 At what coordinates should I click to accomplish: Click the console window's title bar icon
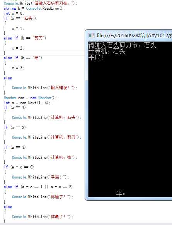[x=91, y=36]
